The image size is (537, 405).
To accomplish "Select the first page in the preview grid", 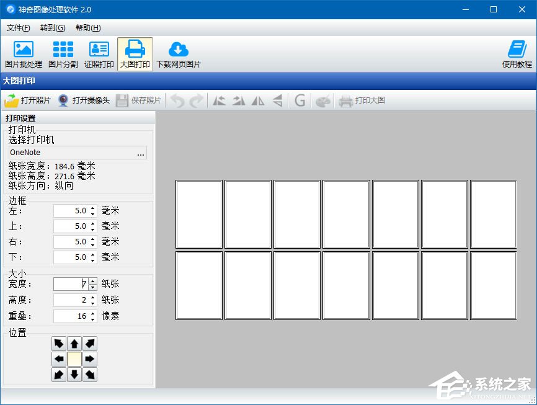I will pyautogui.click(x=199, y=214).
